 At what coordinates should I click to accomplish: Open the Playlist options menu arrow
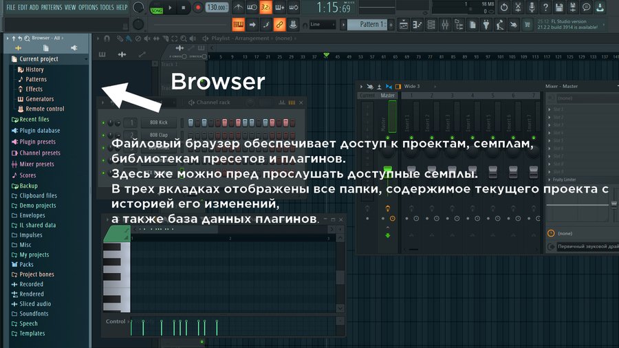[x=98, y=39]
